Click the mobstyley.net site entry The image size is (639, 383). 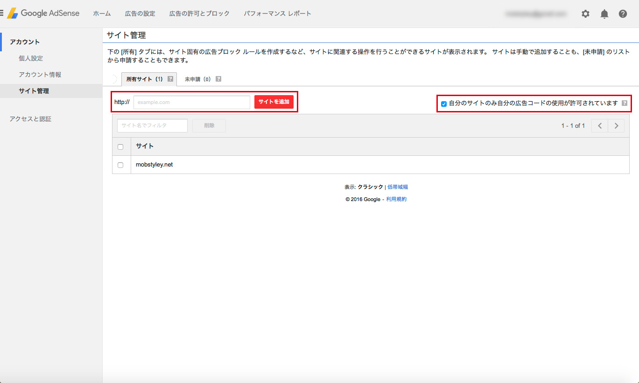click(x=154, y=165)
